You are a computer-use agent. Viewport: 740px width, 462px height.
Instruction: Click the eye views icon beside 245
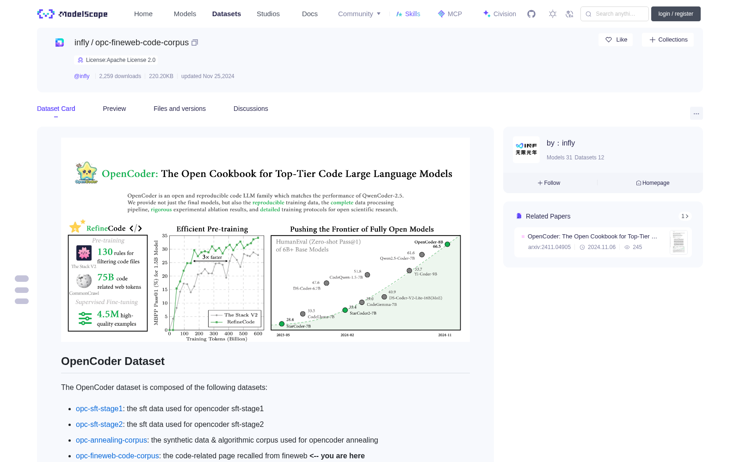[x=627, y=247]
